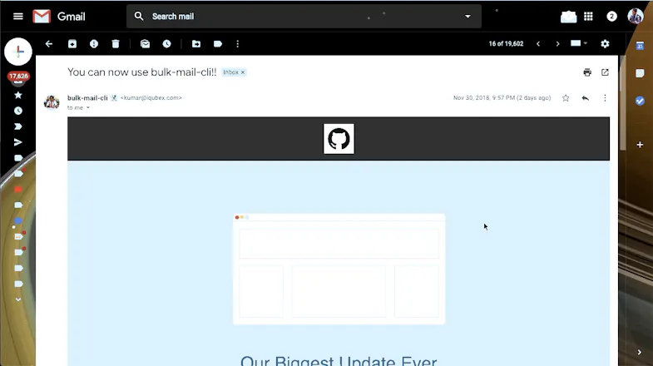Click sender name bulk-mail-cli
Screen dimensions: 653x366
point(87,98)
